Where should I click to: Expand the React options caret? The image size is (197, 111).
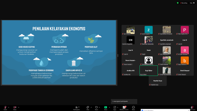[99, 107]
